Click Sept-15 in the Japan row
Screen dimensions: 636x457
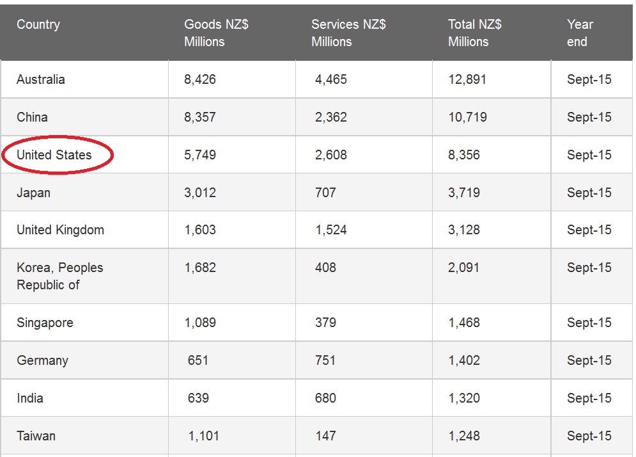(589, 193)
